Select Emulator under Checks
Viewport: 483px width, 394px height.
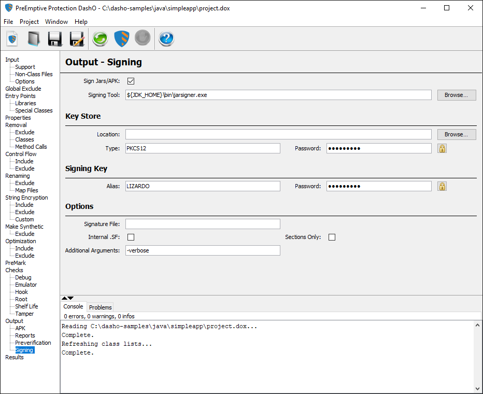click(26, 285)
